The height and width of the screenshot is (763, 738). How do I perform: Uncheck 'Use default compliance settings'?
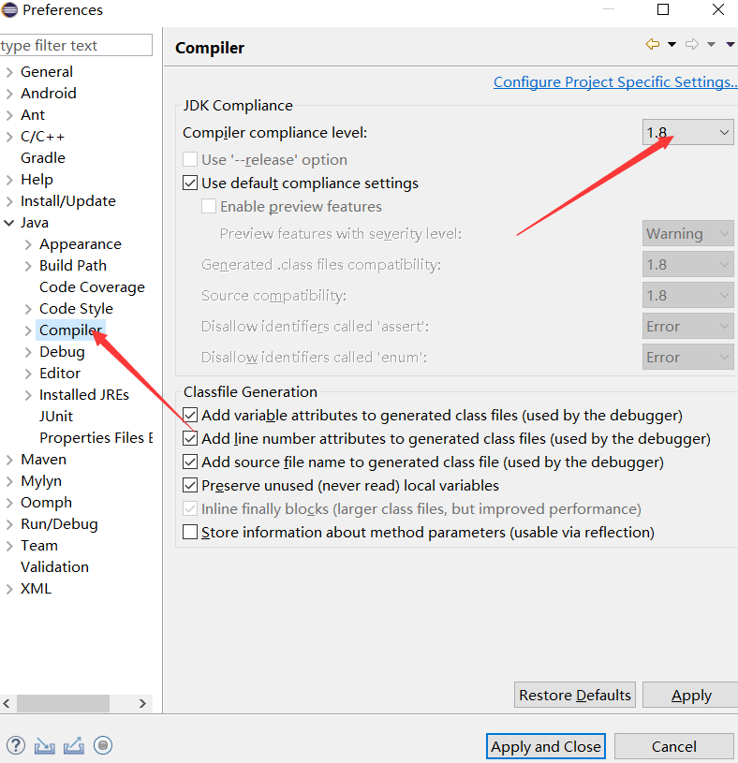click(x=190, y=183)
